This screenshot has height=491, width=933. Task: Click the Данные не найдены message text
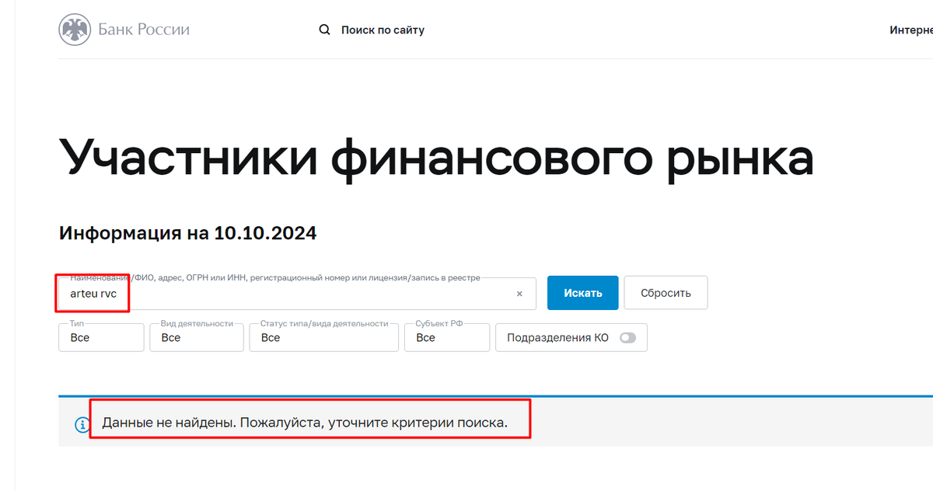click(305, 423)
